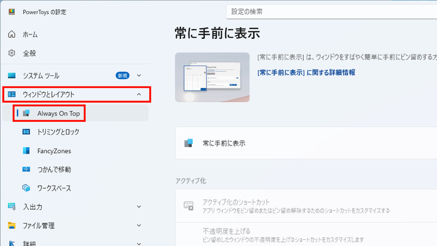Click the home icon in sidebar
The height and width of the screenshot is (246, 437).
(11, 34)
